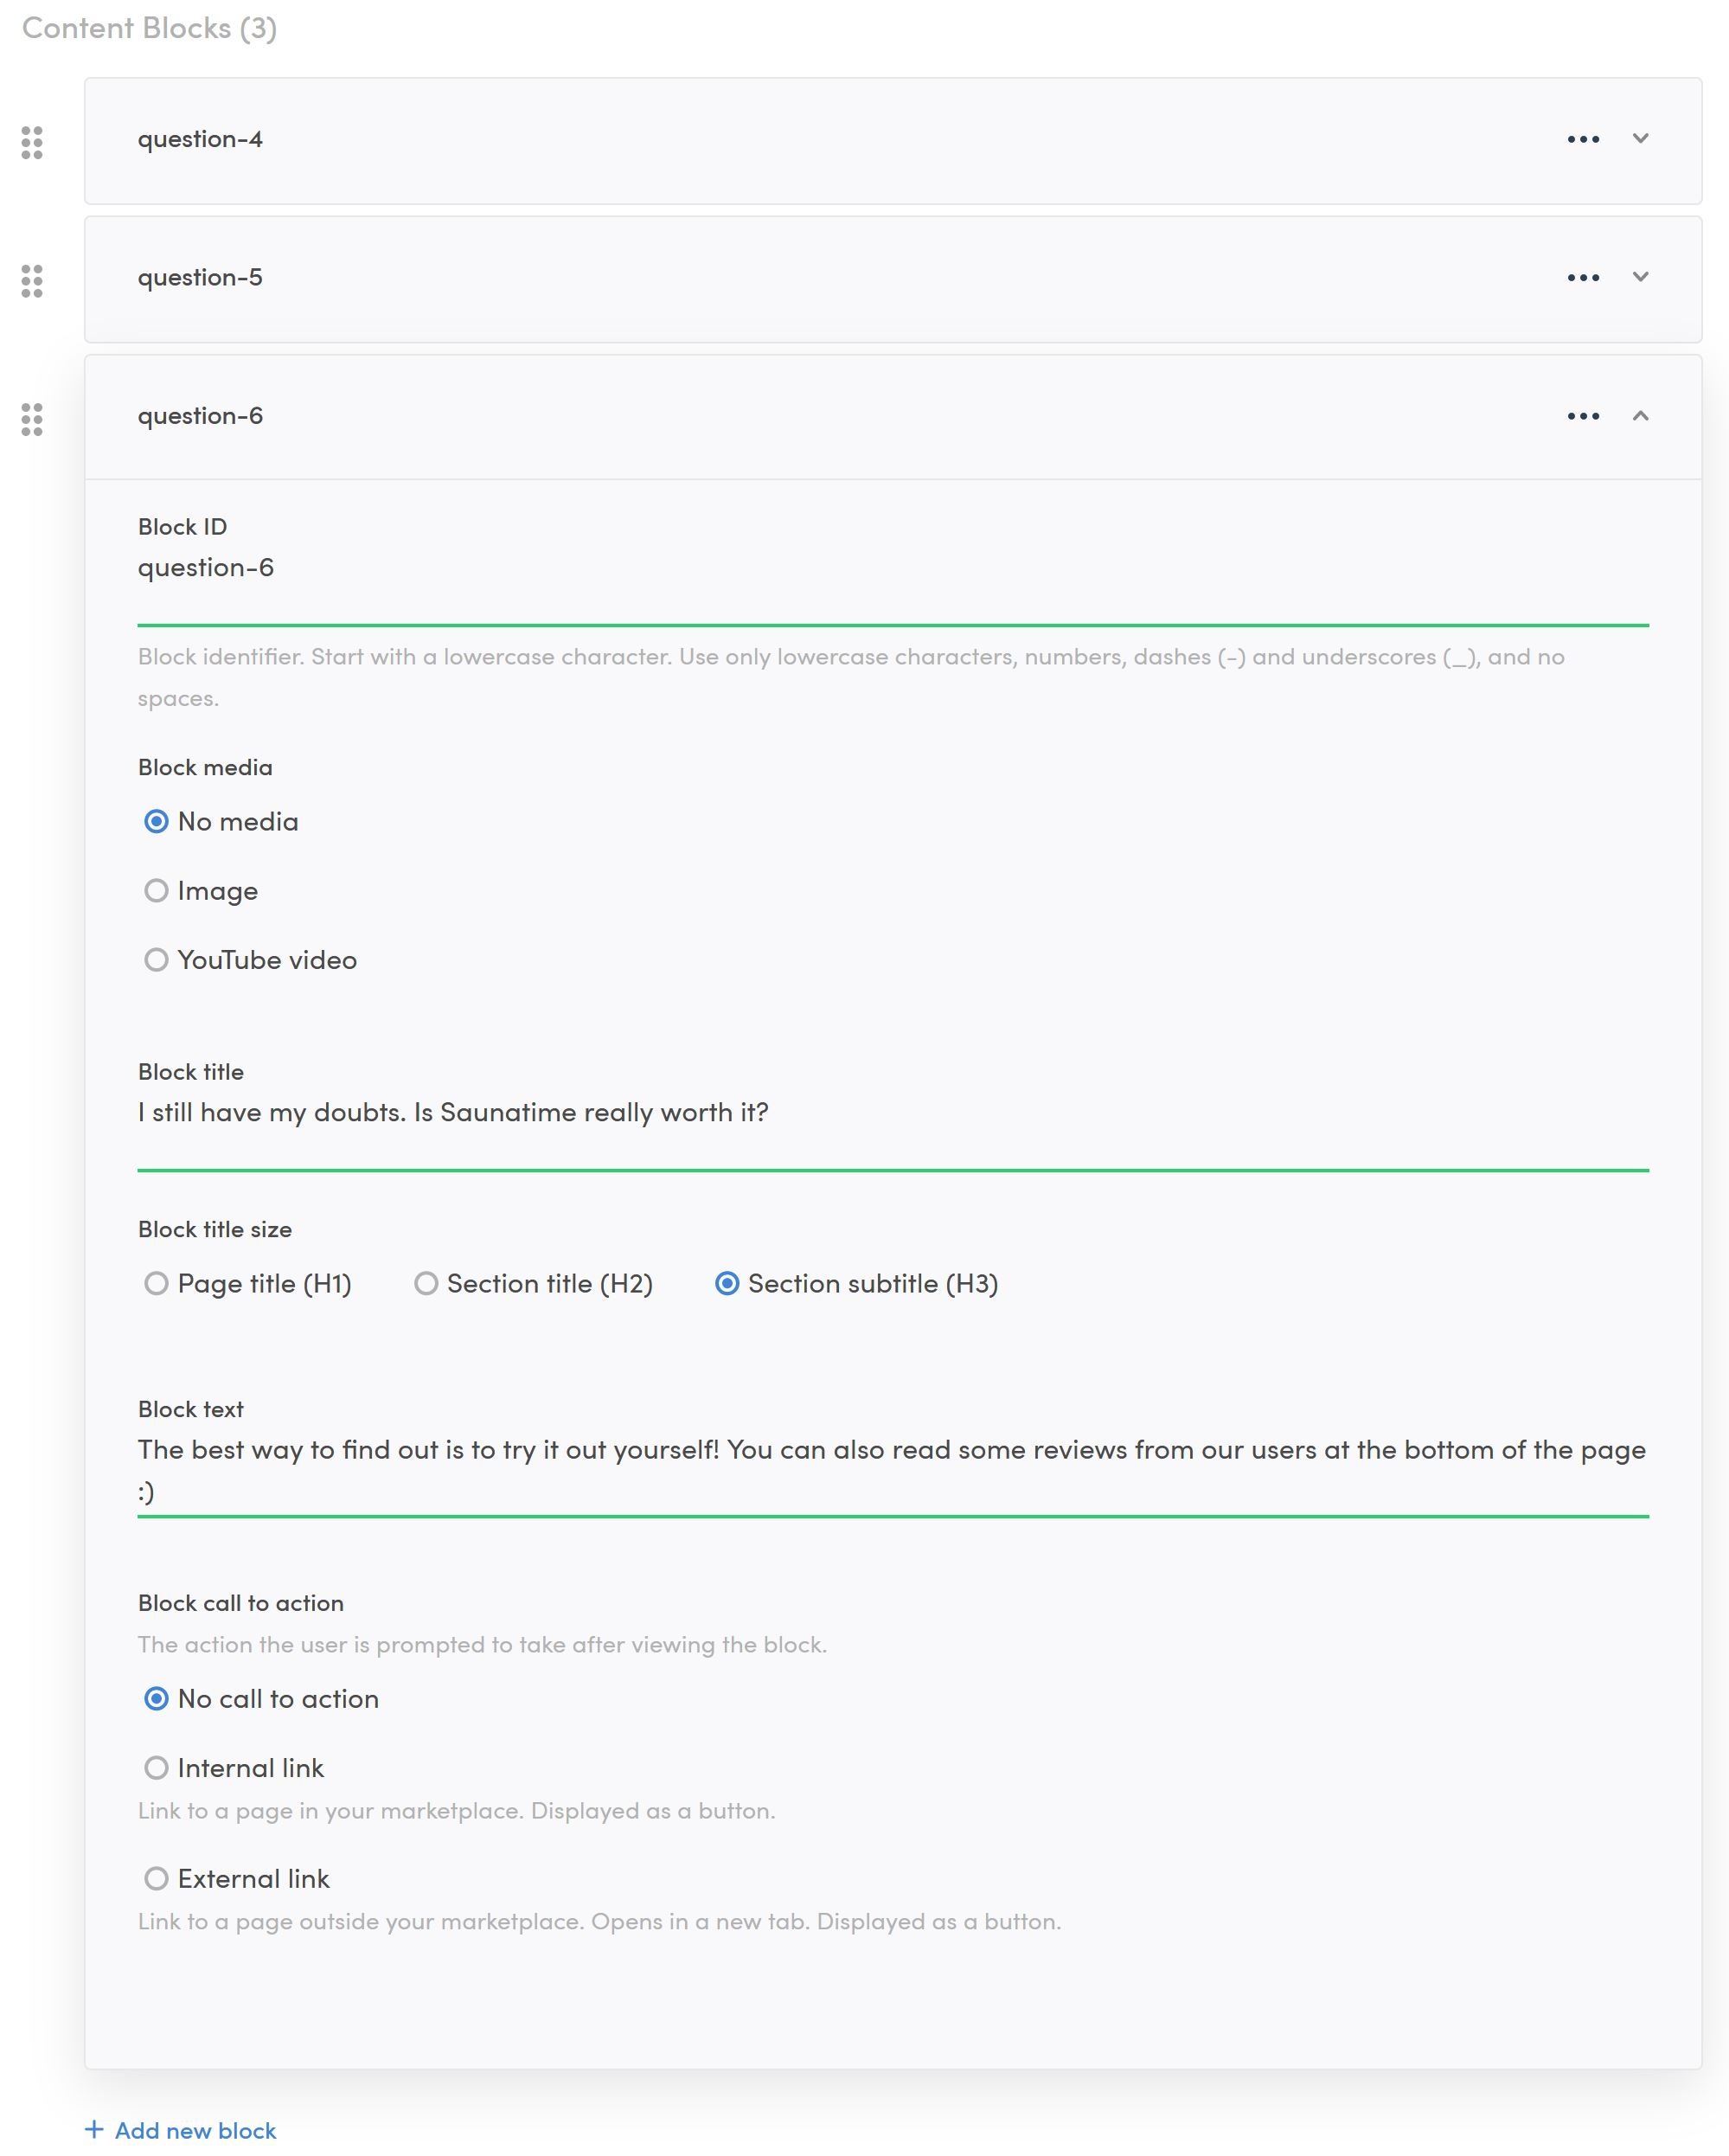Open the three-dot menu for question-4

pyautogui.click(x=1582, y=139)
